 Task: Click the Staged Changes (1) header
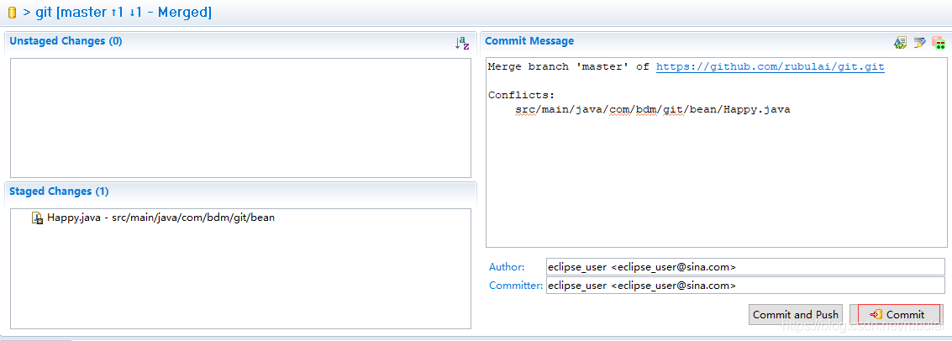click(59, 191)
